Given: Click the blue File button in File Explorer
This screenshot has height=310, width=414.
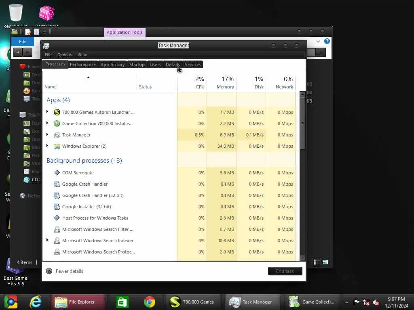Looking at the screenshot, I should pos(23,42).
